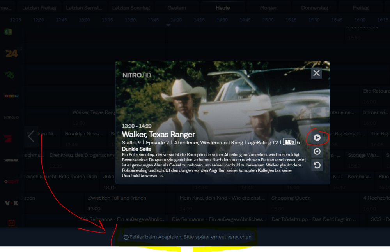This screenshot has width=390, height=252.
Task: Click the IMDb rating badge
Action: [x=289, y=142]
